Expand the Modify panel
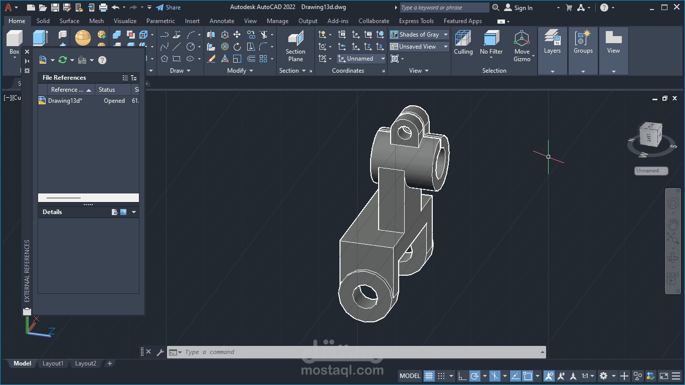 pos(240,71)
